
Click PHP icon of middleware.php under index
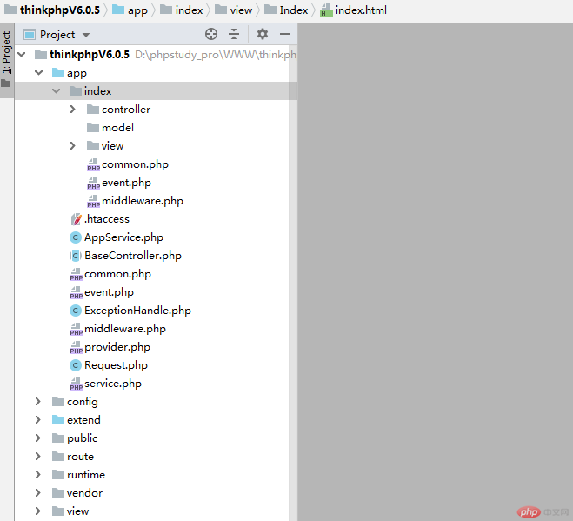pos(93,201)
